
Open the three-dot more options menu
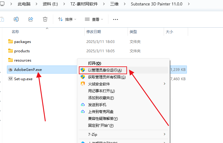click(x=116, y=20)
